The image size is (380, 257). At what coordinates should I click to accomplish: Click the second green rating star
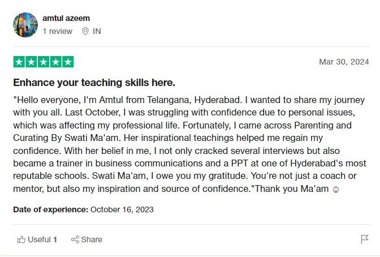31,62
